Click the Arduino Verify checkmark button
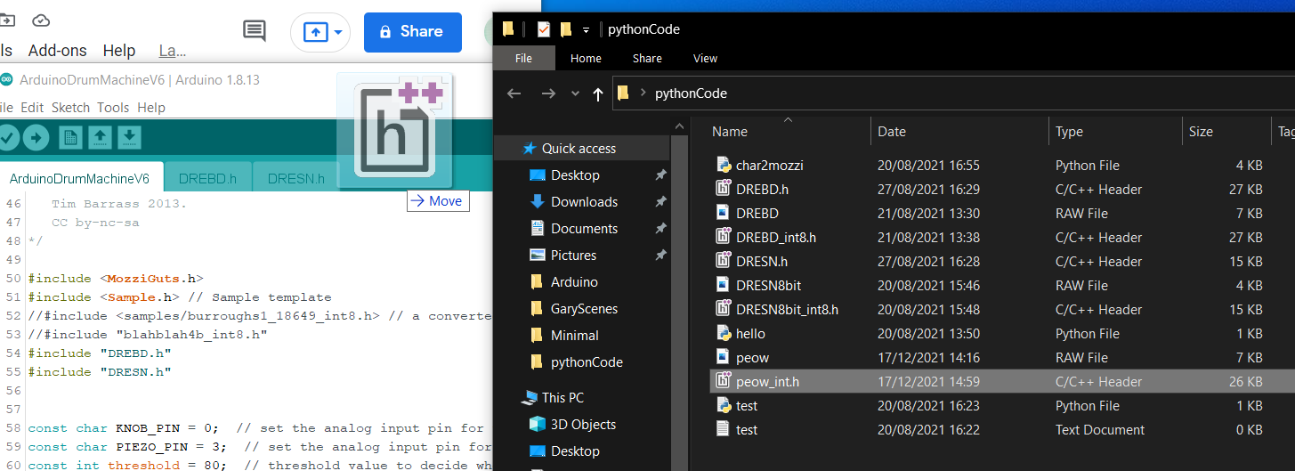Screen dimensions: 1295x471 pyautogui.click(x=7, y=137)
